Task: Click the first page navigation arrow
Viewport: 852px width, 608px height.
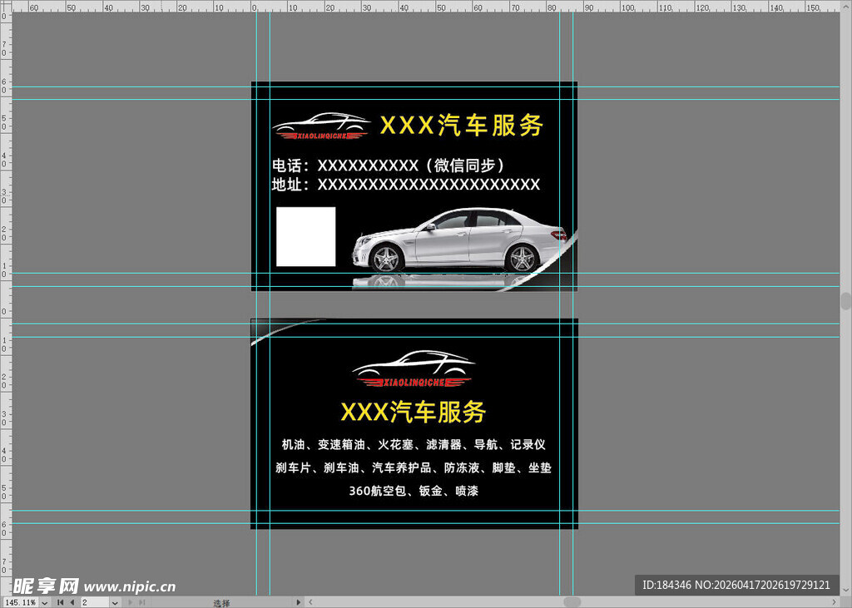Action: click(x=59, y=602)
